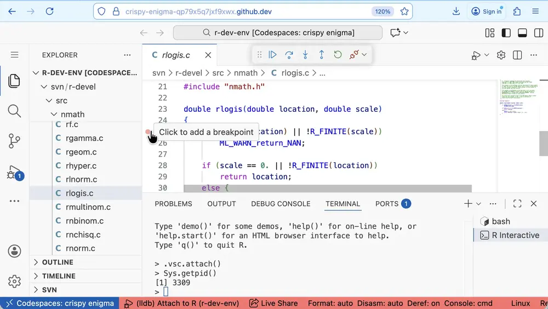
Task: Toggle the bottom panel layout button
Action: (522, 33)
